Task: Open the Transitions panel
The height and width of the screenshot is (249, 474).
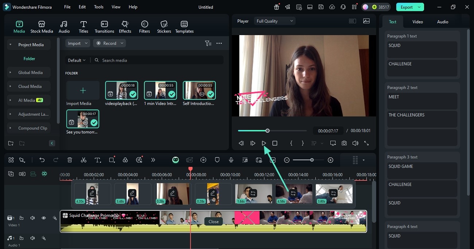Action: [x=104, y=27]
